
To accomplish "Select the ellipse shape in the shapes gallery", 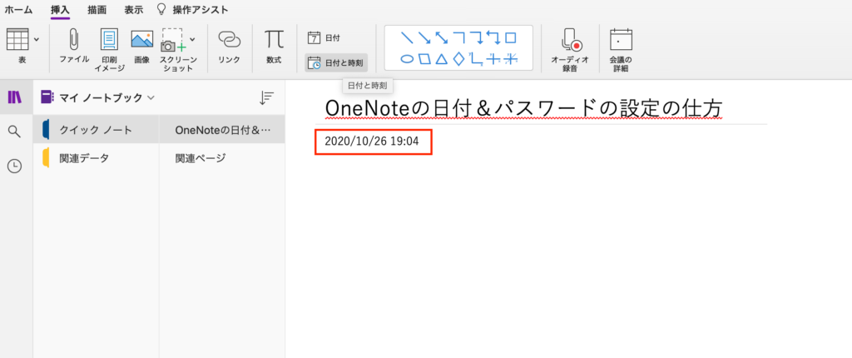I will point(408,59).
